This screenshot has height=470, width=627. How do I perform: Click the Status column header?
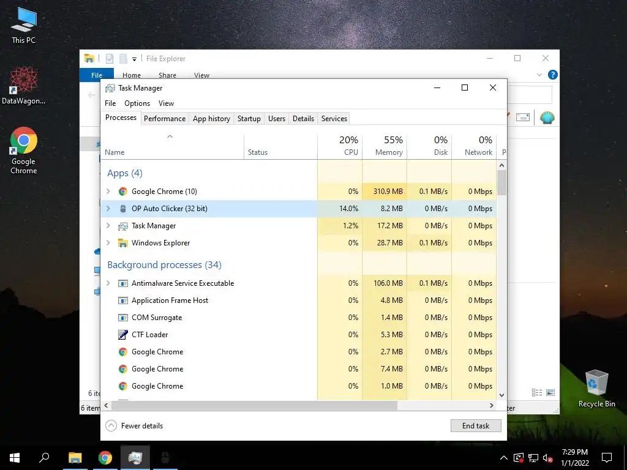tap(280, 146)
